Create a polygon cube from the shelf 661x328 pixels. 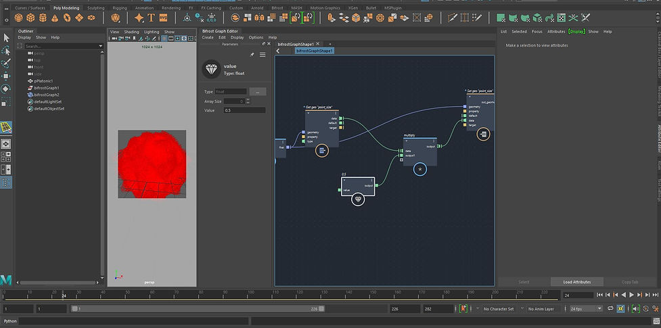[30, 18]
